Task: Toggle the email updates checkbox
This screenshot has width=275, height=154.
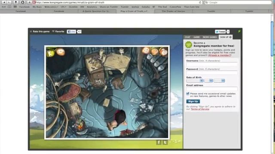Action: [188, 94]
